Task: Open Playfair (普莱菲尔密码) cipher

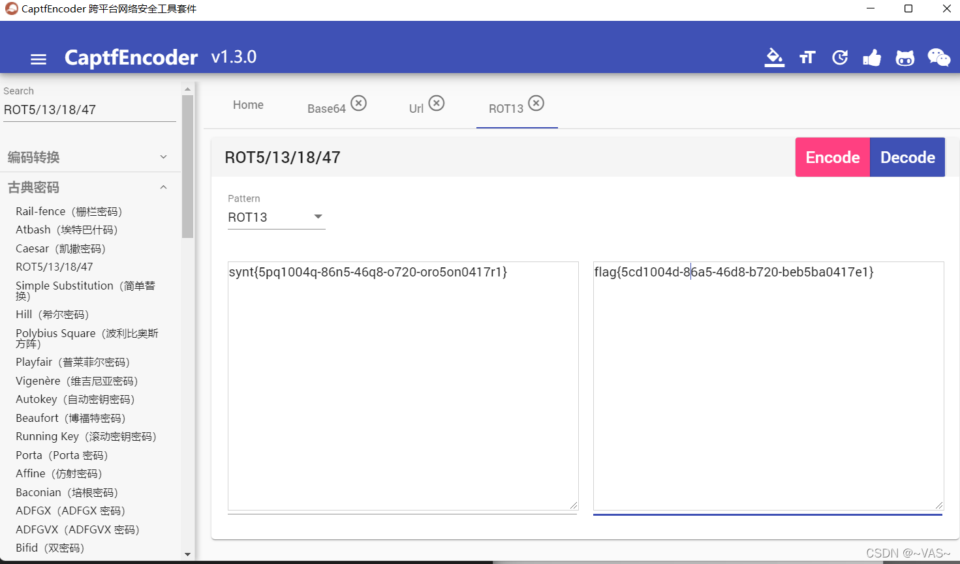Action: pos(73,362)
